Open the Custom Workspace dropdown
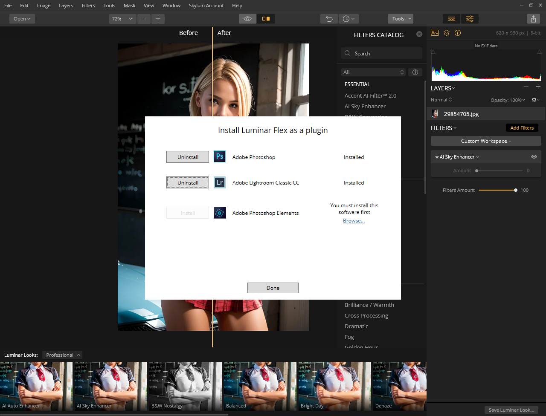546x416 pixels. (x=486, y=141)
